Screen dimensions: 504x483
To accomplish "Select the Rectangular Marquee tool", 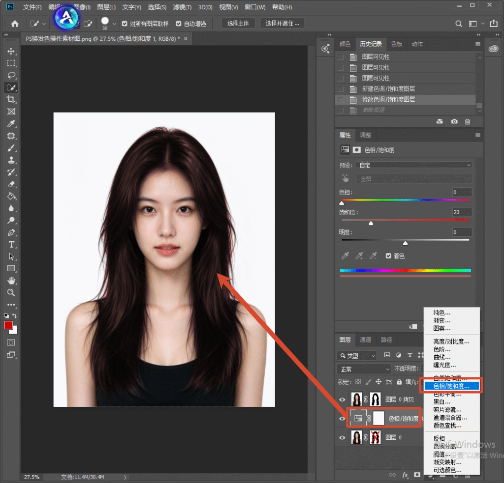I will [11, 63].
